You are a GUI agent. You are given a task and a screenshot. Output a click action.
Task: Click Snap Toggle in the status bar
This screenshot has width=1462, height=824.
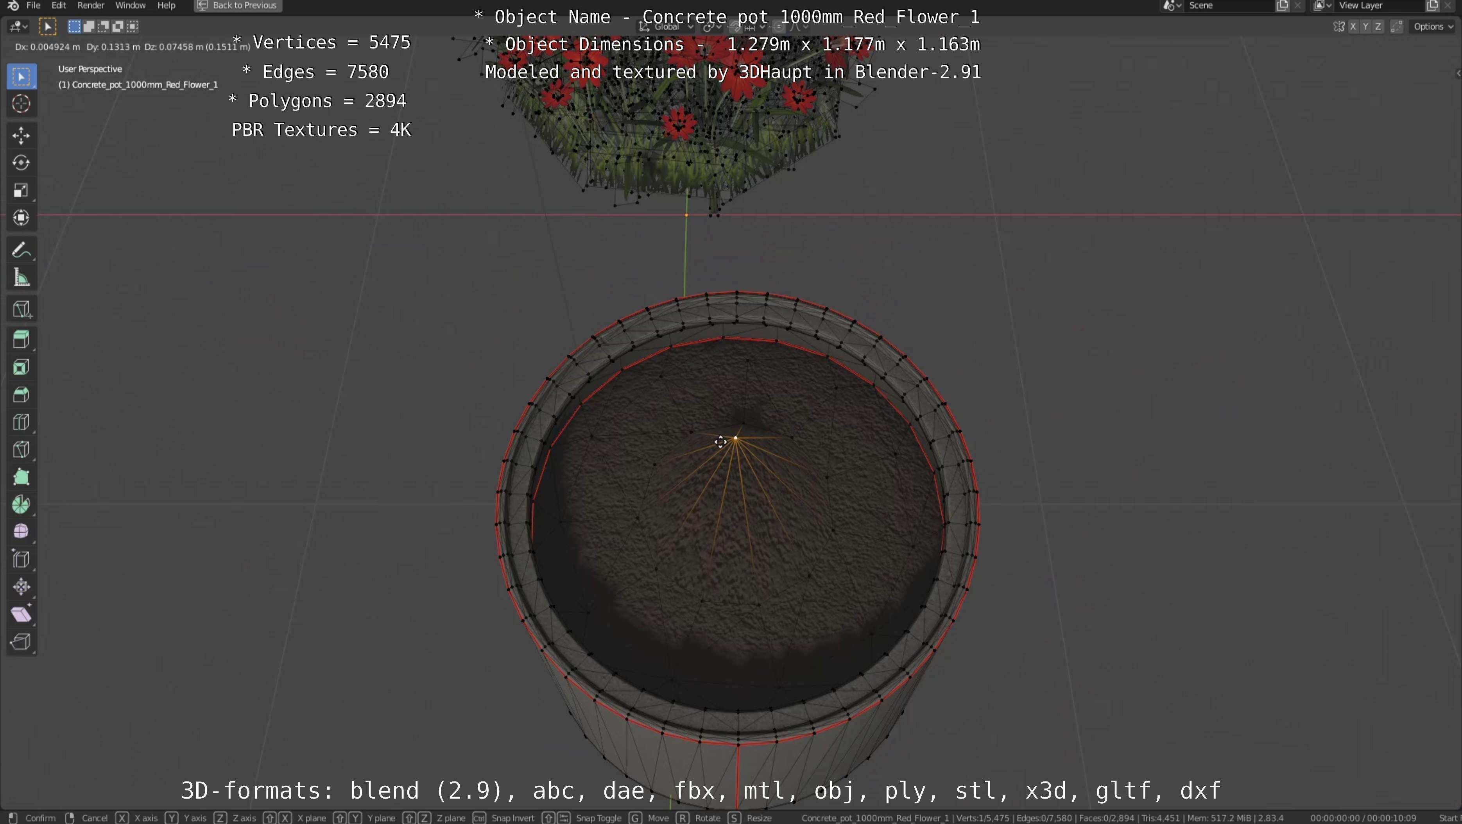pyautogui.click(x=599, y=818)
